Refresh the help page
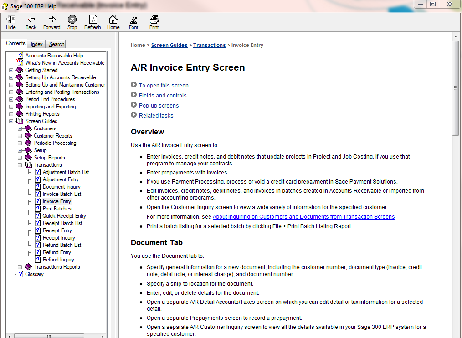 point(92,22)
